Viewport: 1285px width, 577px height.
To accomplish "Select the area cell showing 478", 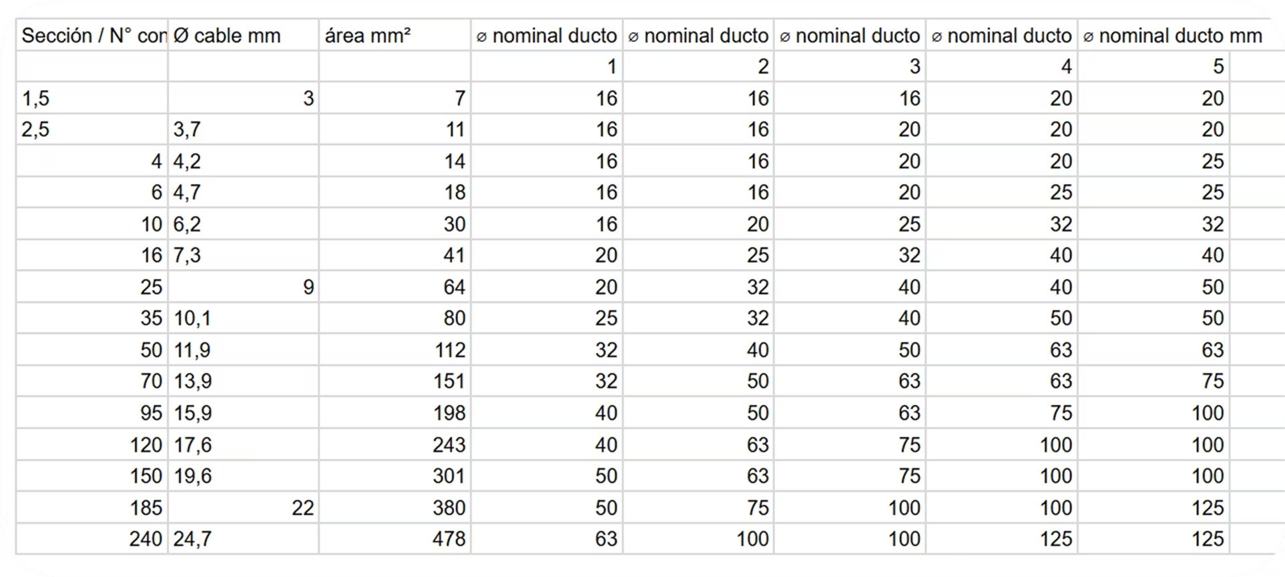I will click(x=395, y=539).
